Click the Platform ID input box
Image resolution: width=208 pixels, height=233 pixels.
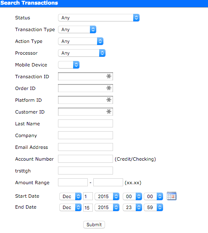(x=86, y=100)
